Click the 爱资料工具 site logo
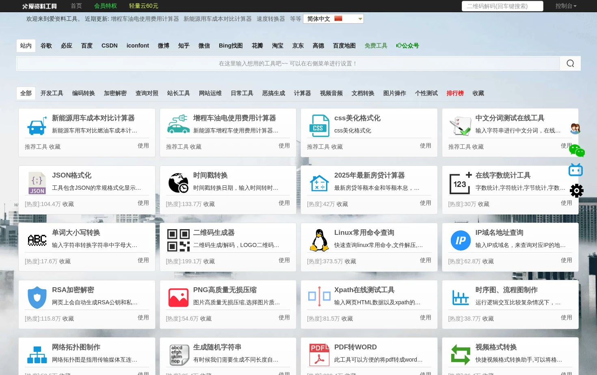 (x=39, y=6)
